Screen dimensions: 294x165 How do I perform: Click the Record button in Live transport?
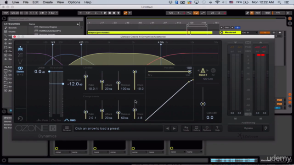pyautogui.click(x=114, y=13)
